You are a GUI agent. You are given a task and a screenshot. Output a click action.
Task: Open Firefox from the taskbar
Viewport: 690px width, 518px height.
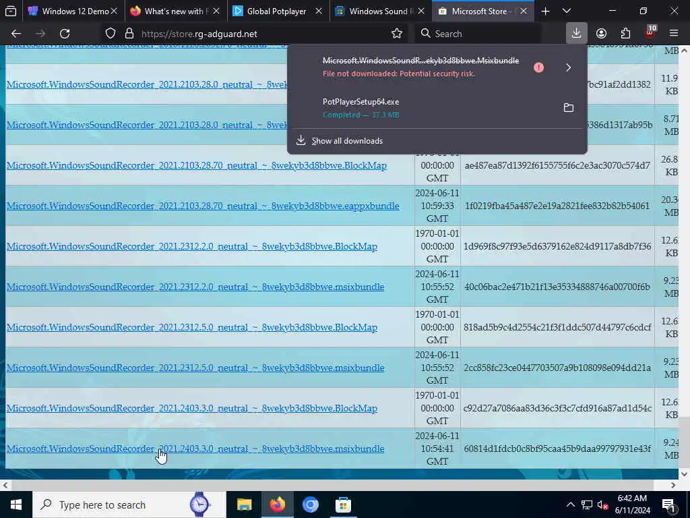point(277,505)
